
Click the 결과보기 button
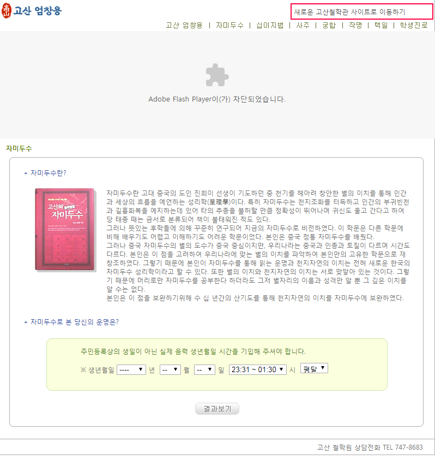click(x=217, y=409)
